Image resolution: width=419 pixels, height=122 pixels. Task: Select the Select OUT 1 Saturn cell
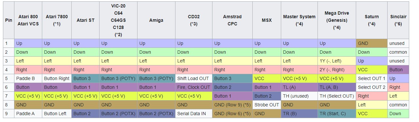pyautogui.click(x=372, y=78)
